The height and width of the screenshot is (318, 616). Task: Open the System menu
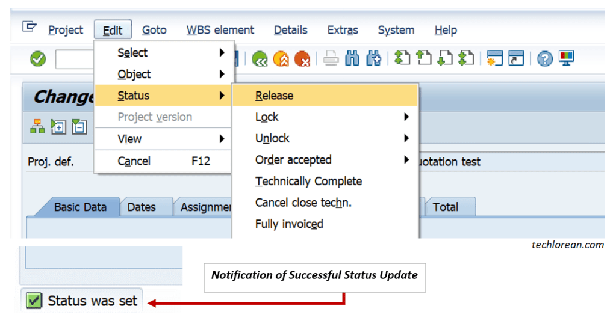[x=396, y=30]
